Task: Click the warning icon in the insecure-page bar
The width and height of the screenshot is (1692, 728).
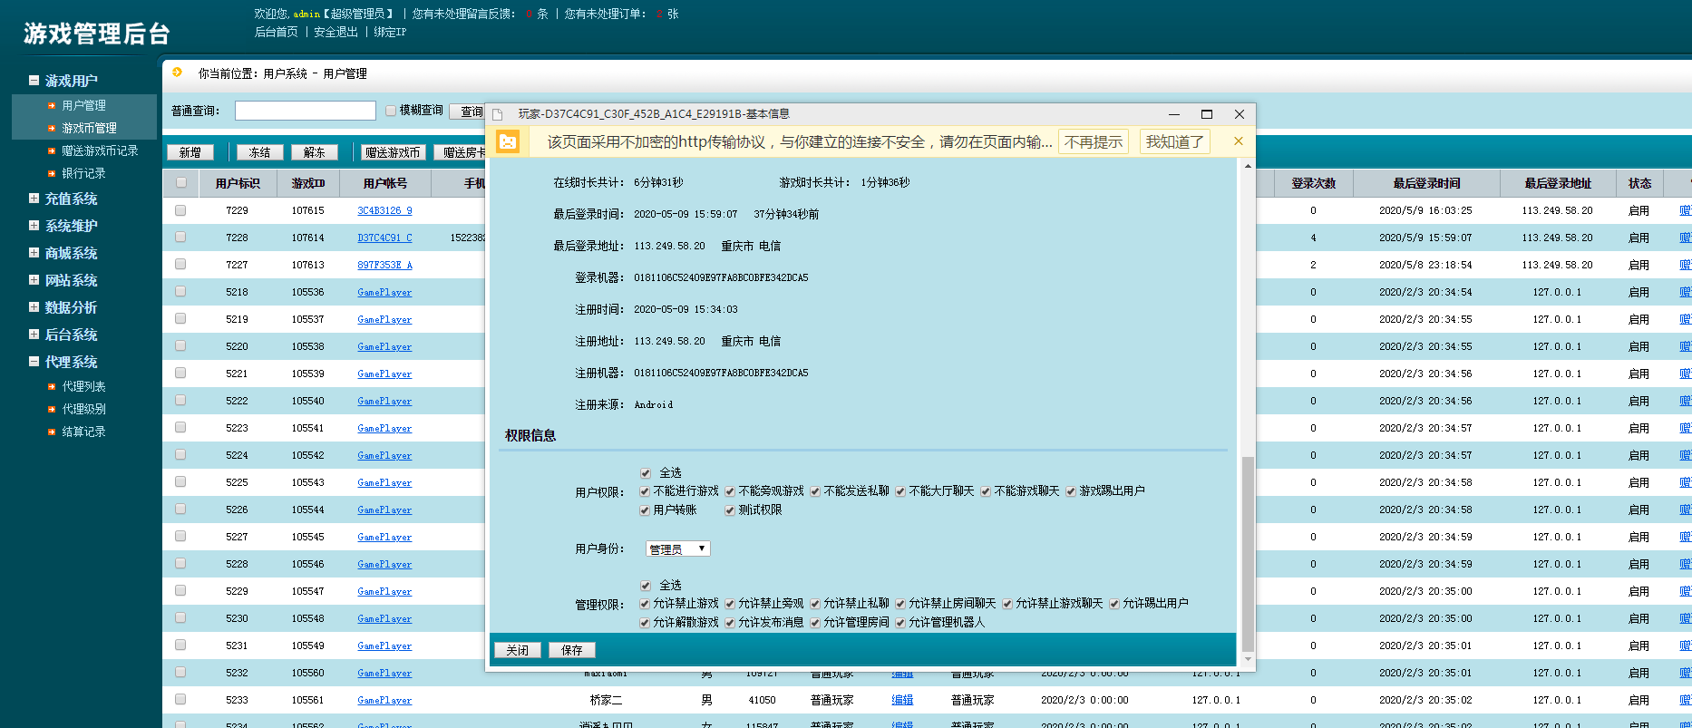Action: coord(508,141)
